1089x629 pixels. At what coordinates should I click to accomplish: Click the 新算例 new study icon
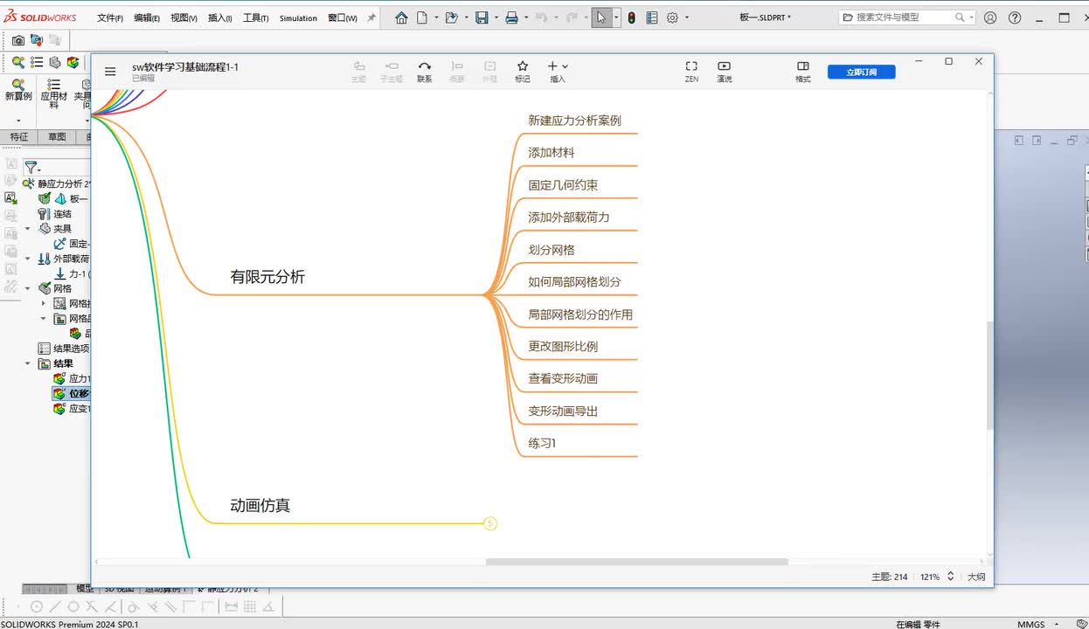pyautogui.click(x=18, y=90)
